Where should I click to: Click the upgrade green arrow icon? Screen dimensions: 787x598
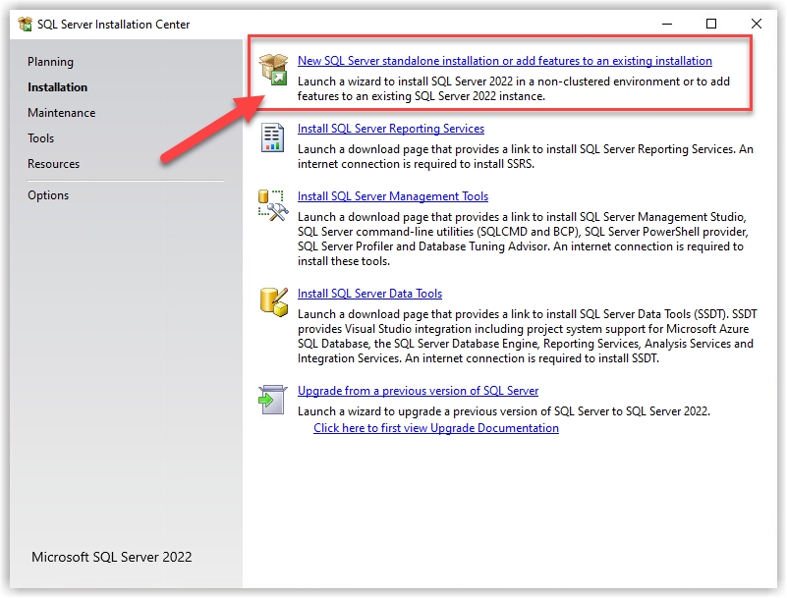272,400
